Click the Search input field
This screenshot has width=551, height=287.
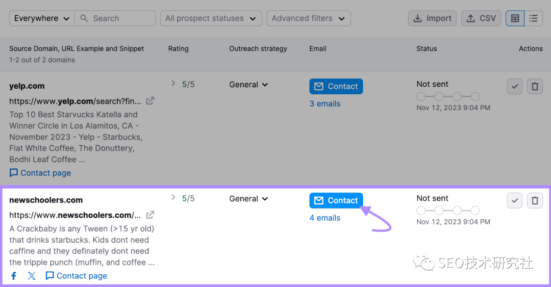coord(115,18)
